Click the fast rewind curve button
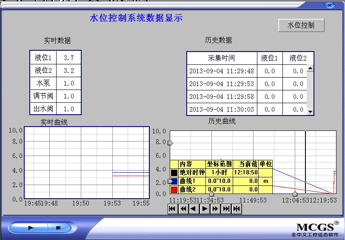345x240 pixels. tap(183, 209)
